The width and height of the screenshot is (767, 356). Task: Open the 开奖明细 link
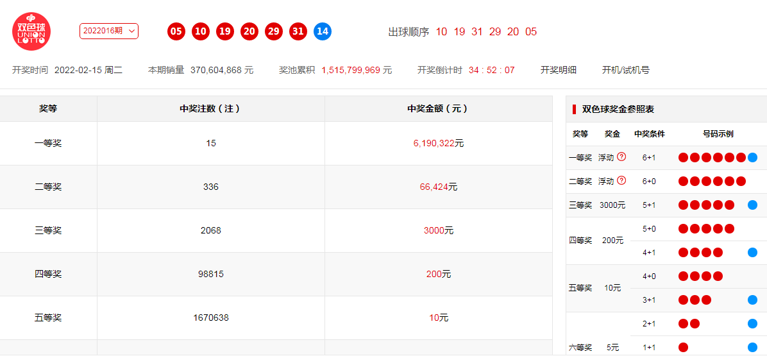(x=558, y=70)
